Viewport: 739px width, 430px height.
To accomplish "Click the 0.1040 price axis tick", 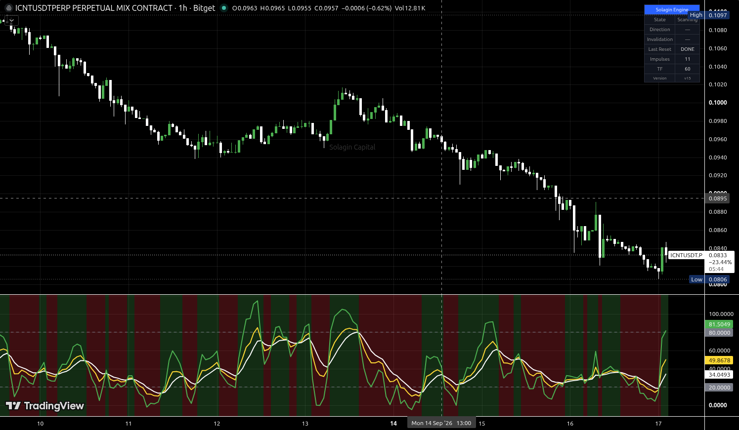I will [718, 67].
